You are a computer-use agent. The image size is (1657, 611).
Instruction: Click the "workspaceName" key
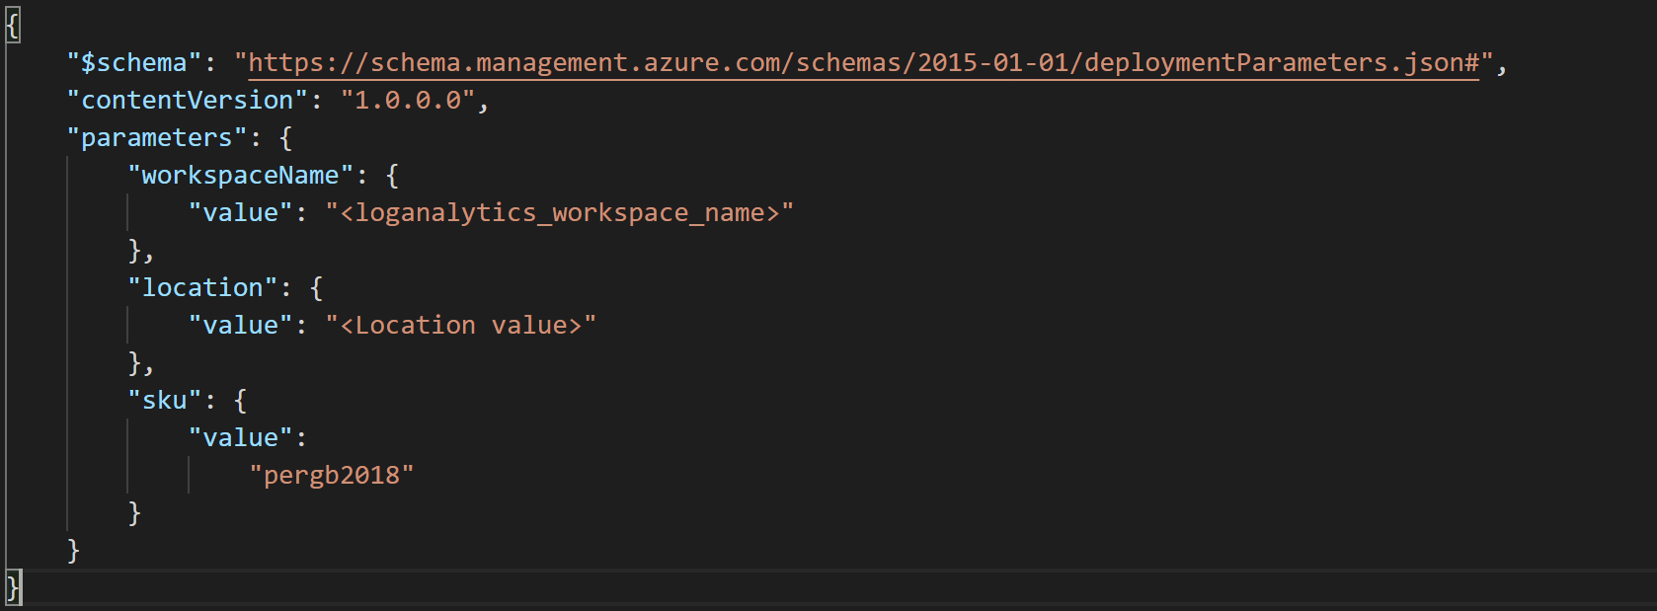241,176
